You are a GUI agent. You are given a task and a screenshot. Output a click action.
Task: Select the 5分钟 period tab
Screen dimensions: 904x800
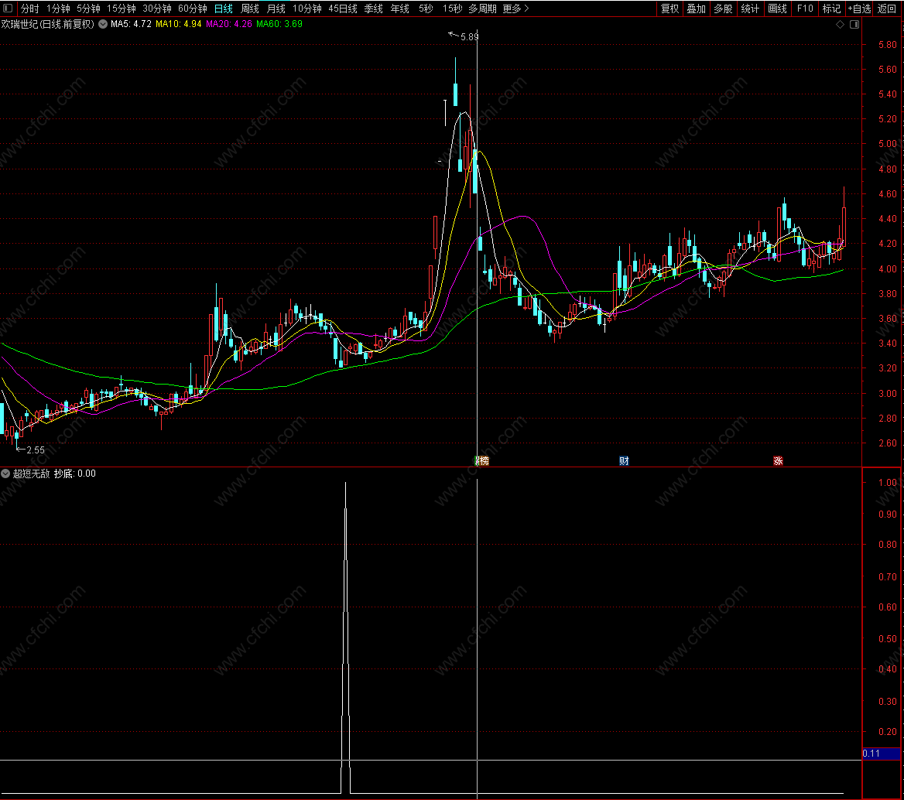88,9
